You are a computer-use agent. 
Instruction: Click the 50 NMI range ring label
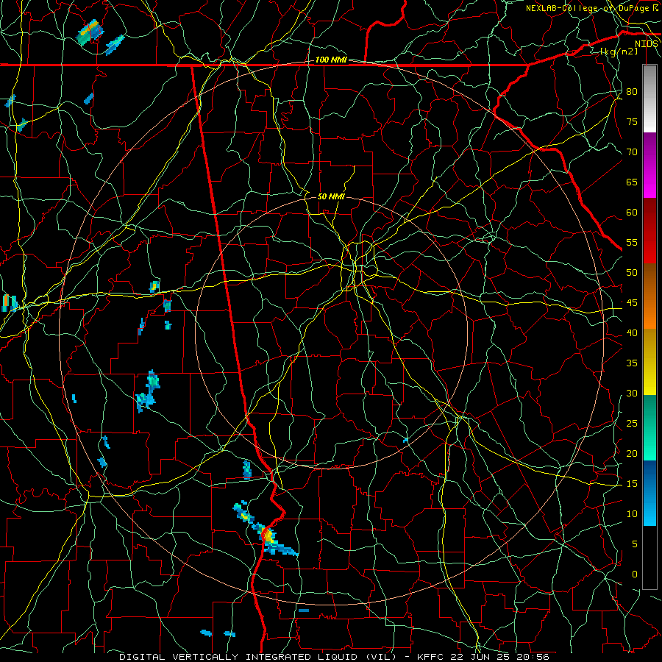[x=331, y=196]
